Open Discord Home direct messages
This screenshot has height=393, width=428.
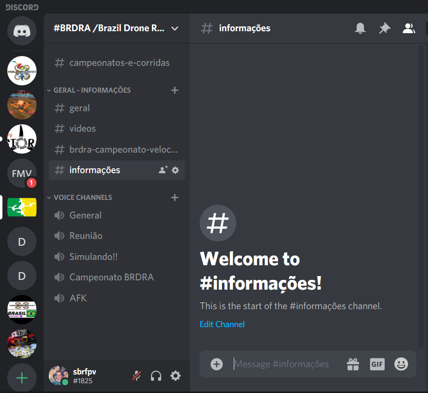click(21, 31)
